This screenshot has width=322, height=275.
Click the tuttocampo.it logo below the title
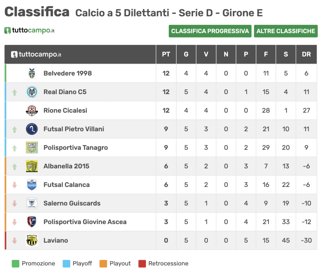(x=29, y=31)
